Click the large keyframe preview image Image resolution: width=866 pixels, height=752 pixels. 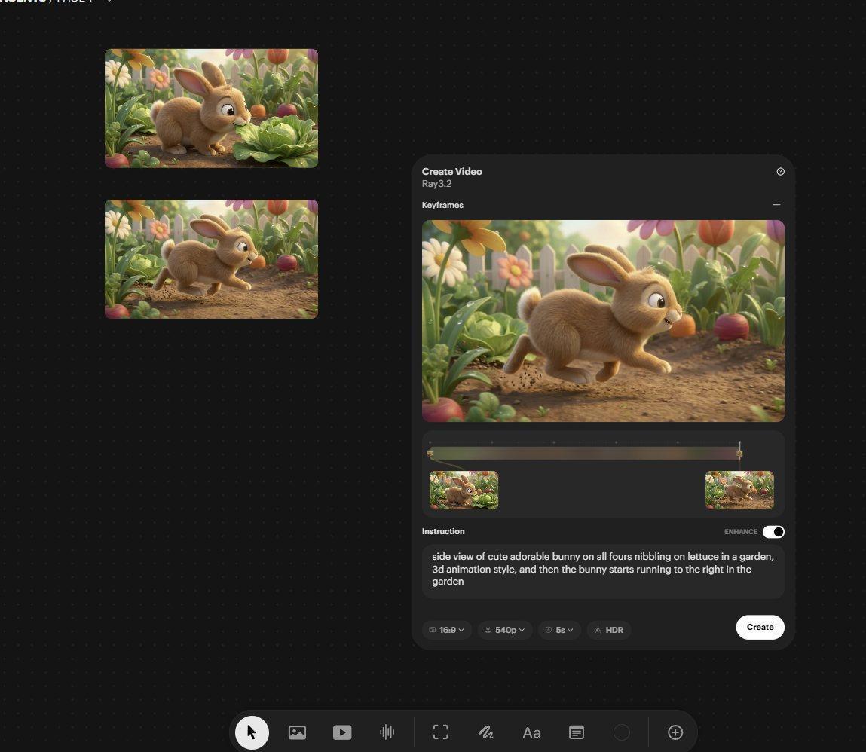(x=603, y=321)
